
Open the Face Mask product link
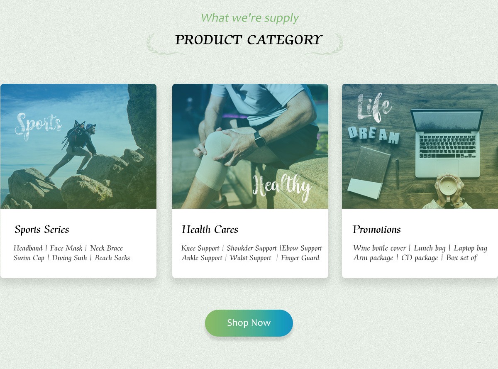click(x=66, y=248)
